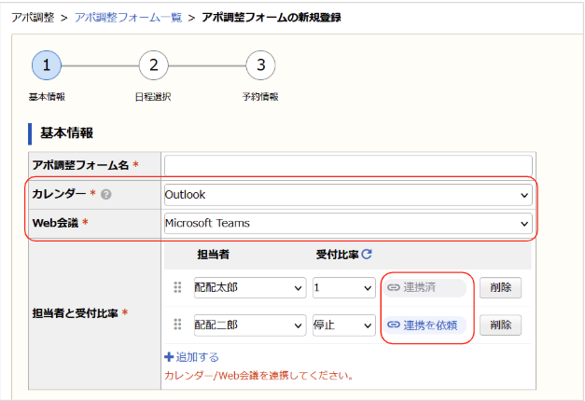Open ratio dropdown showing 1
Image resolution: width=585 pixels, height=401 pixels.
click(x=342, y=287)
